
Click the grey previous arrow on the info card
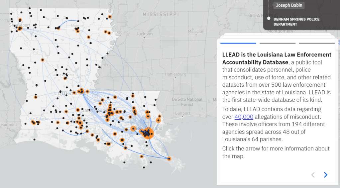click(313, 175)
